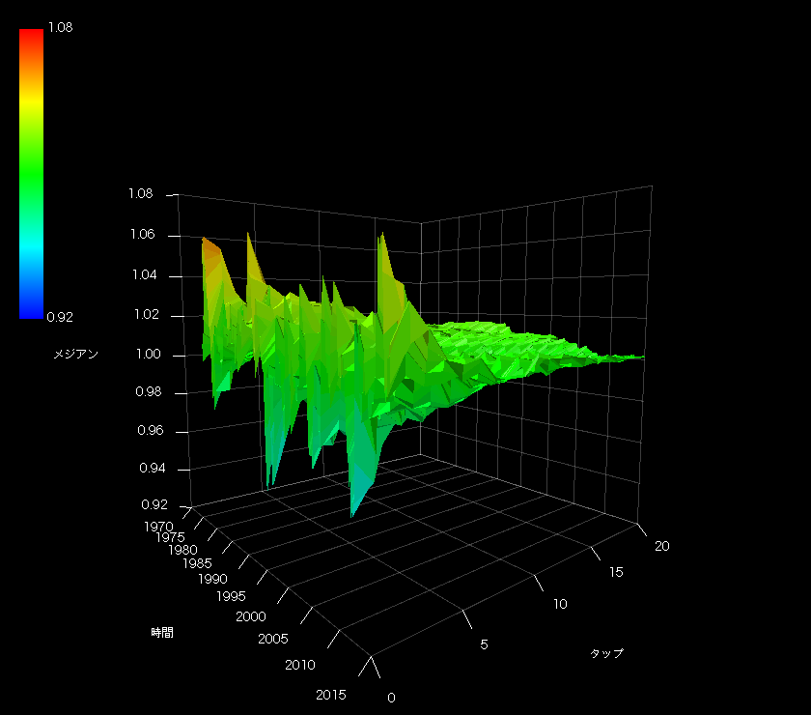Click the 1995 time axis label

click(x=231, y=596)
